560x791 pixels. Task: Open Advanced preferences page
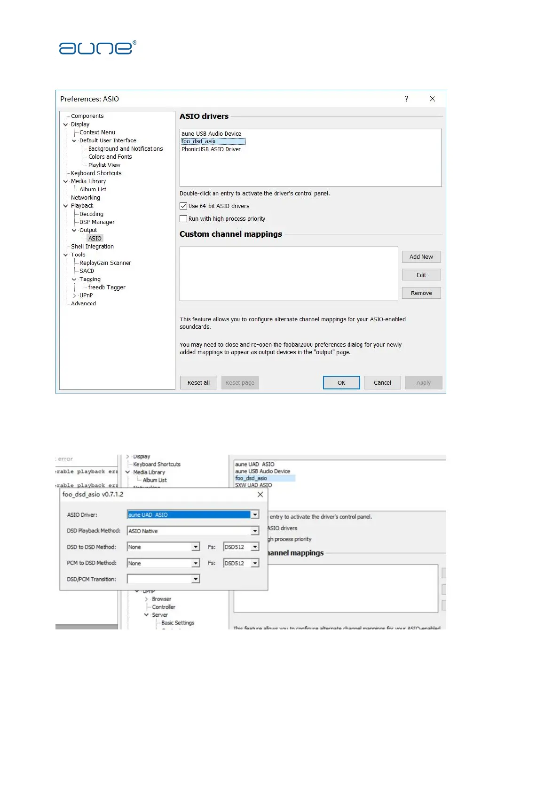[83, 303]
